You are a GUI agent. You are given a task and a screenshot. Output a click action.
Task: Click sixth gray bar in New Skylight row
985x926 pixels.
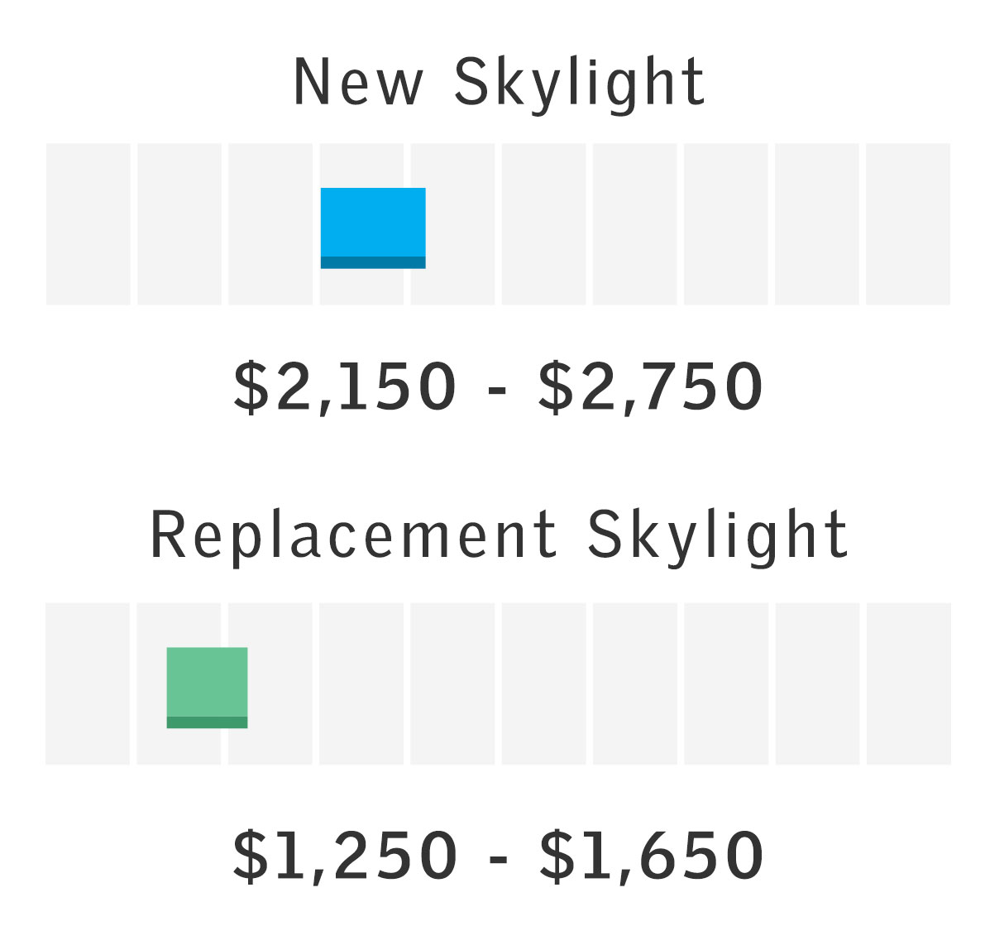click(543, 224)
